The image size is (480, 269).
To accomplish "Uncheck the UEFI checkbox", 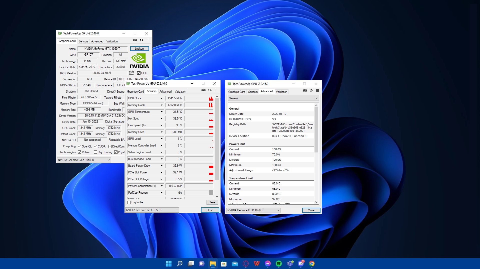I will click(x=139, y=73).
